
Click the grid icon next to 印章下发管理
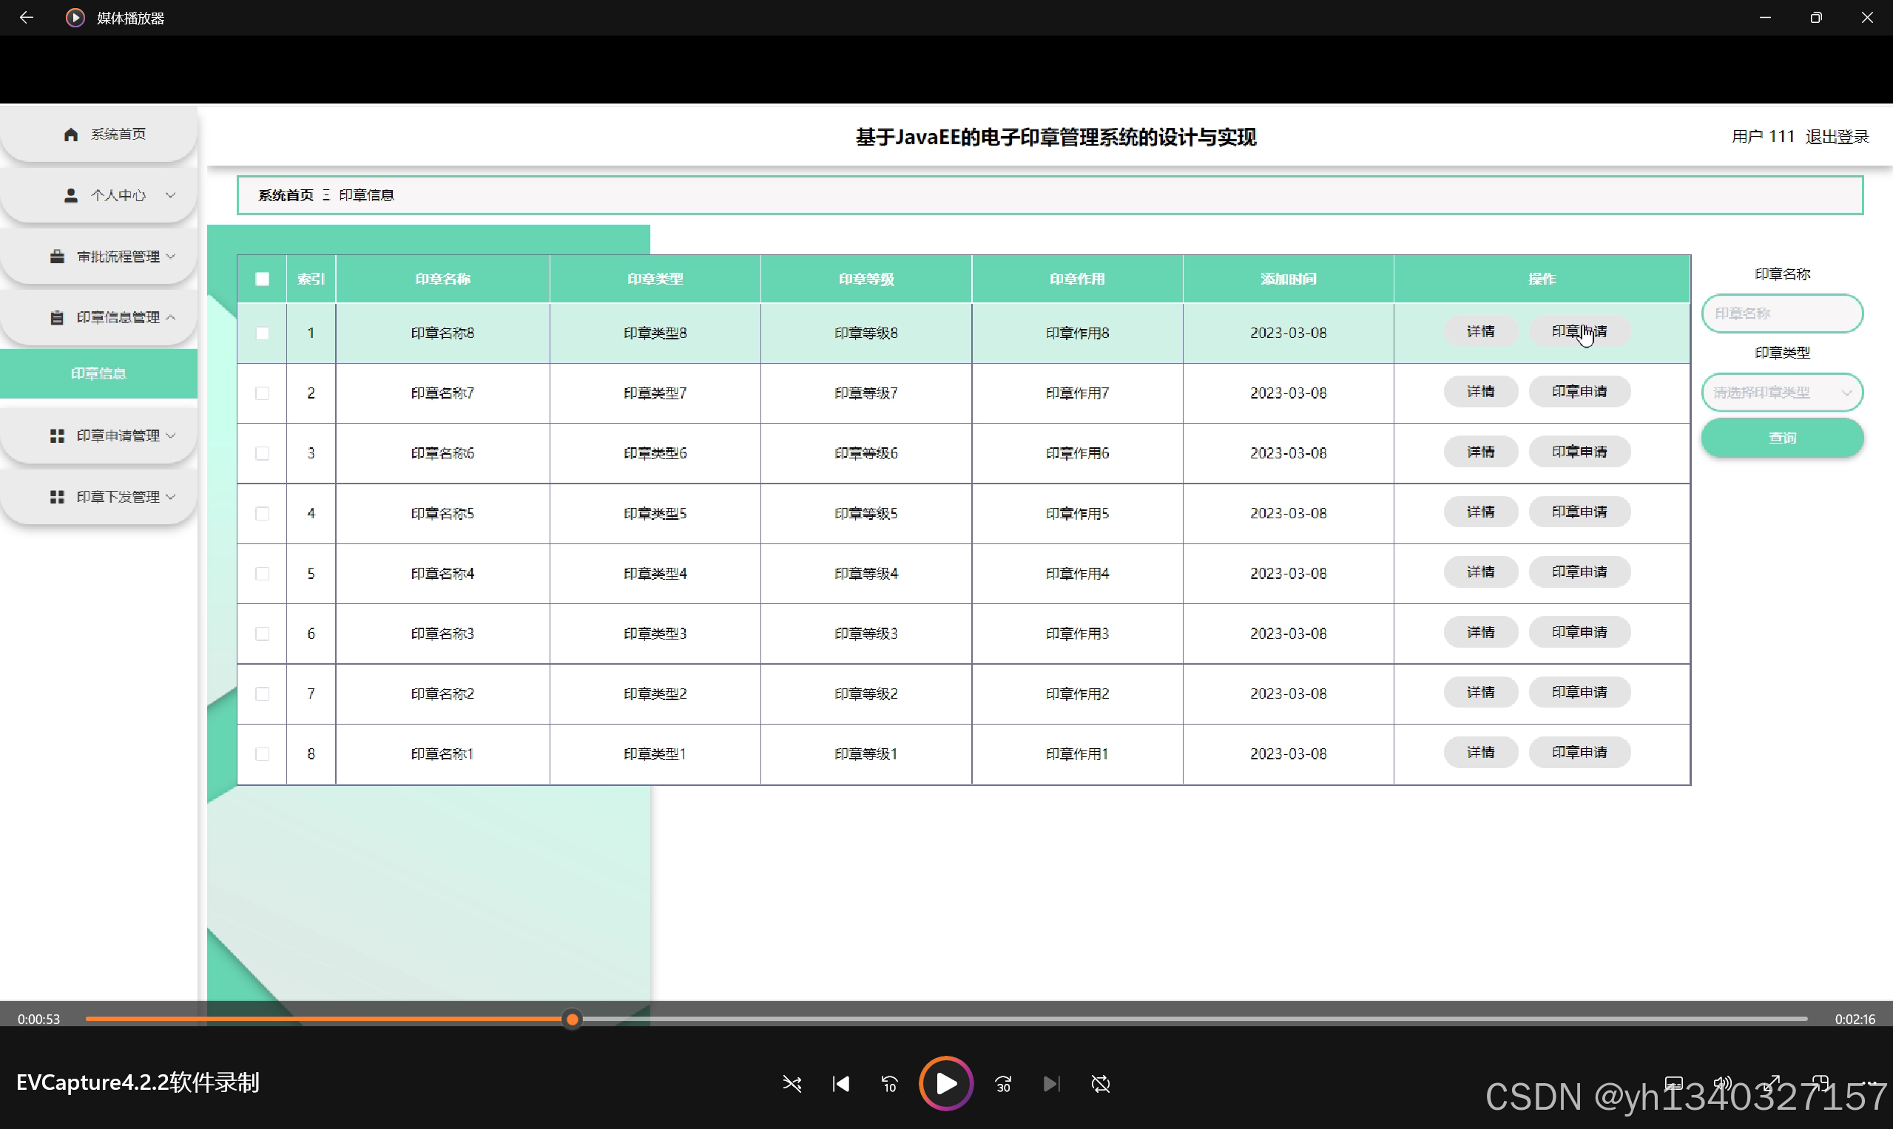pyautogui.click(x=57, y=497)
